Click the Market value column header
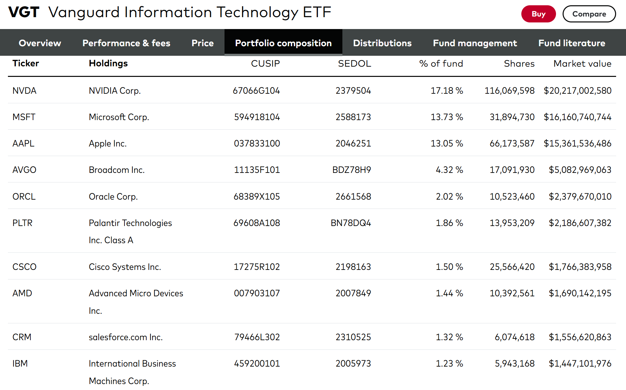 tap(582, 63)
